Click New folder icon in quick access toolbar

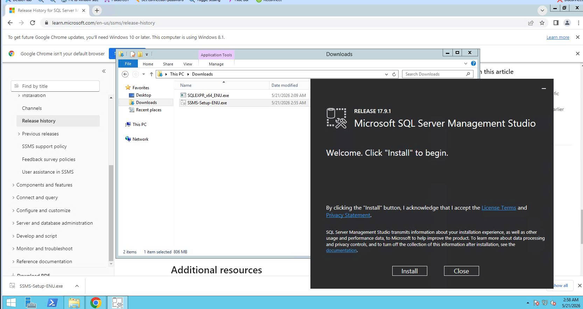tap(140, 54)
